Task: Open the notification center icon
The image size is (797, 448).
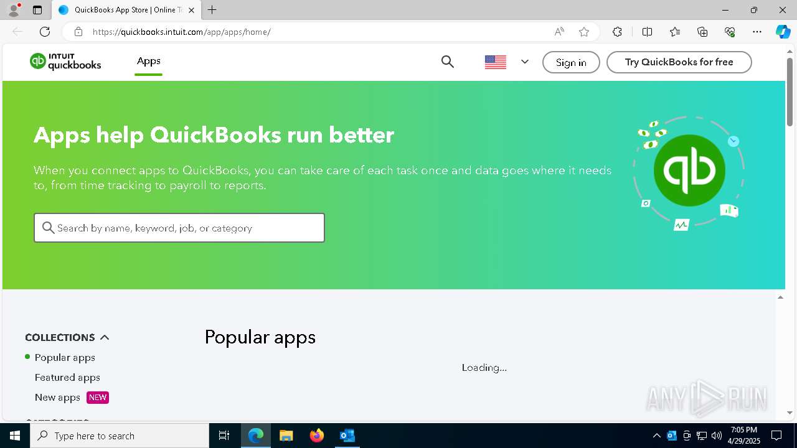Action: click(776, 436)
